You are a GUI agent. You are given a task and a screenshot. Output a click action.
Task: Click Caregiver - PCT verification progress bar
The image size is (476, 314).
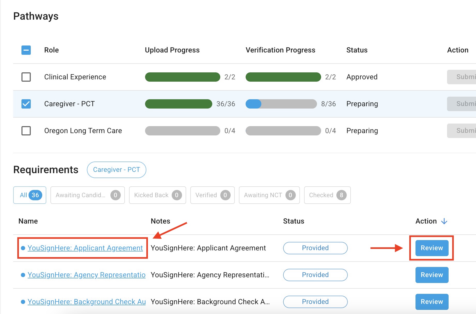tap(281, 104)
